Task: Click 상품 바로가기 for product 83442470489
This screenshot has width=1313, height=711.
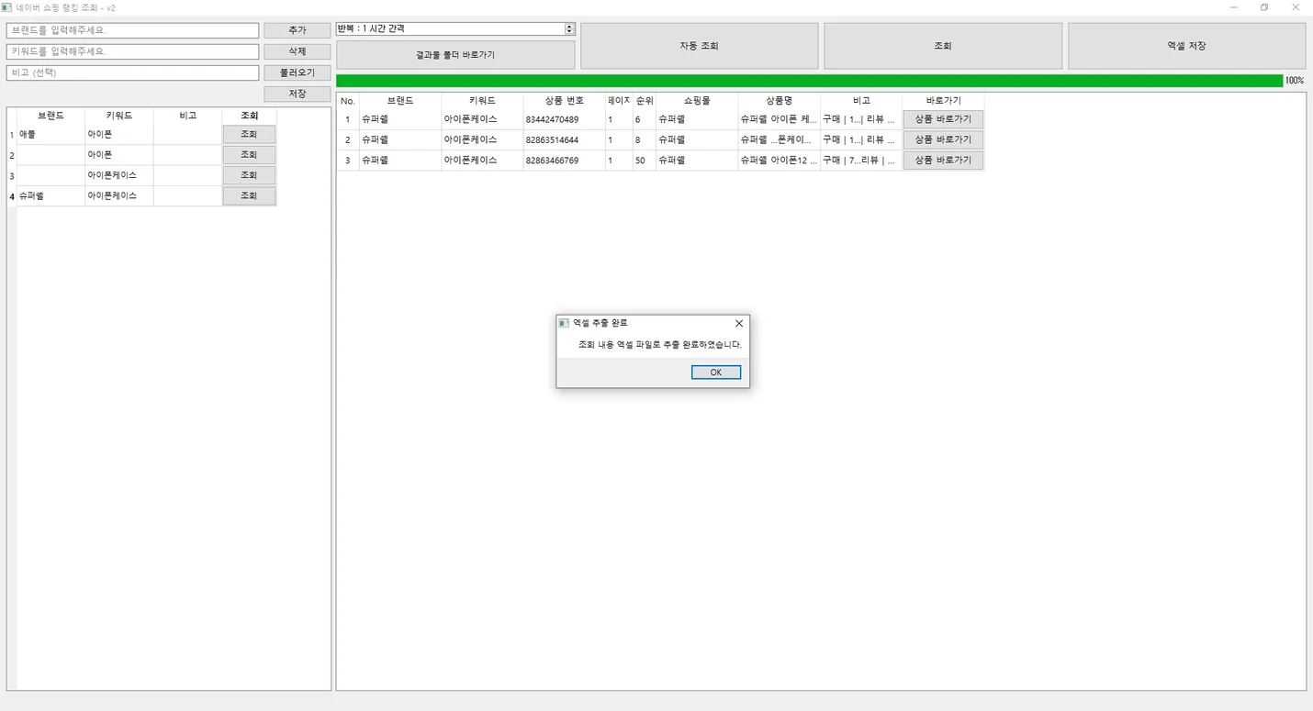Action: [x=943, y=119]
